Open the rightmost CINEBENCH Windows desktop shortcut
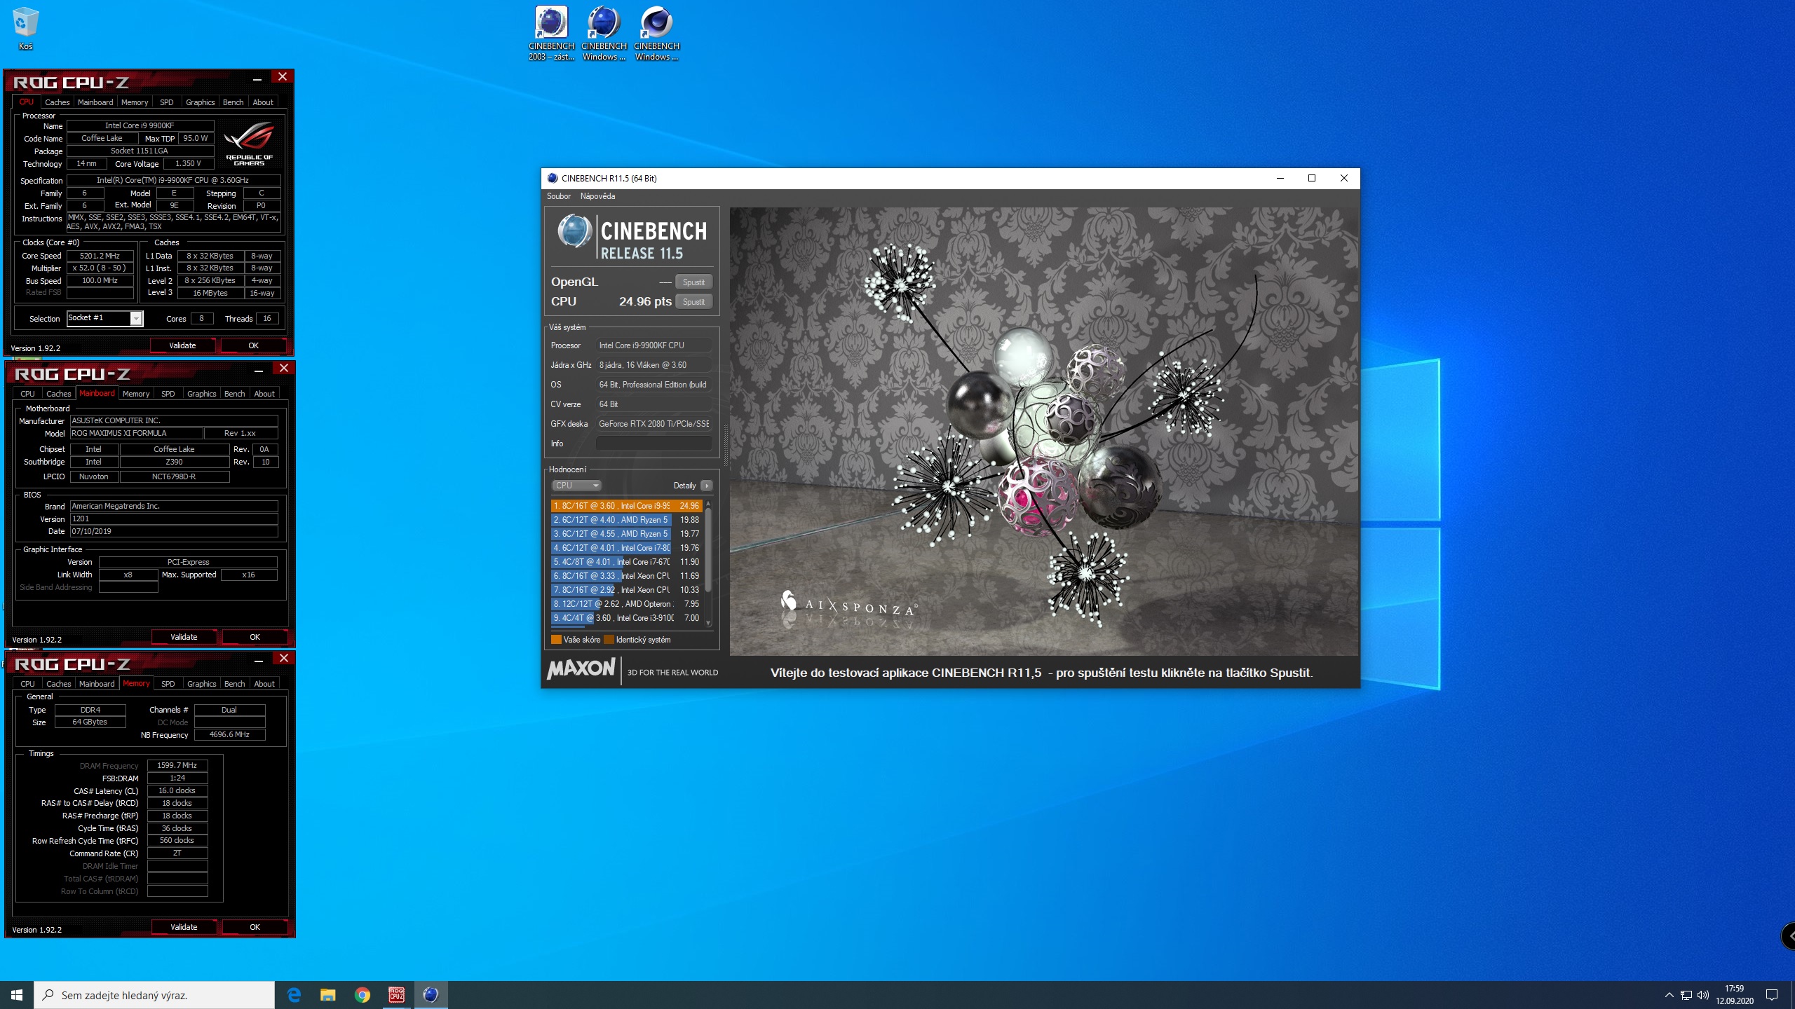 656,33
